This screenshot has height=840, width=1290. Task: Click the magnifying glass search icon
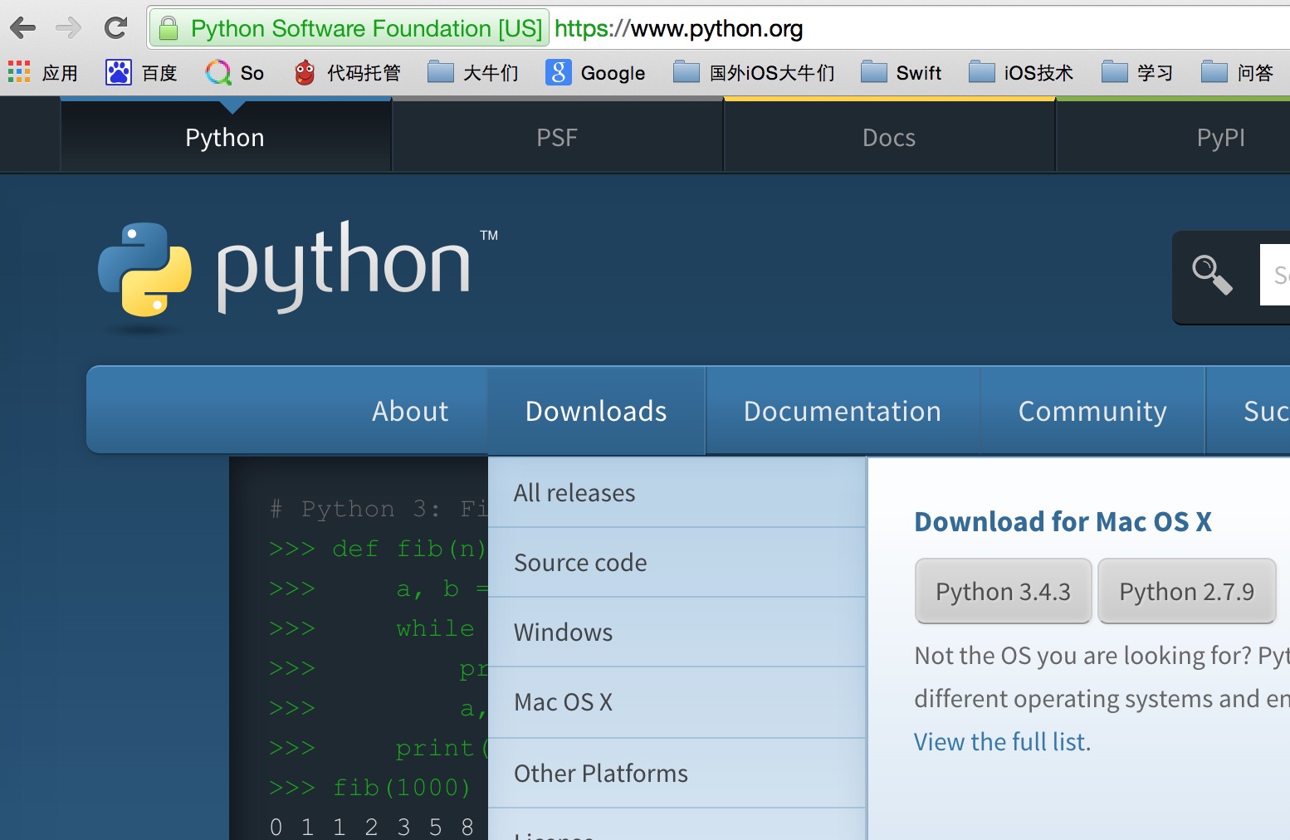click(x=1212, y=274)
